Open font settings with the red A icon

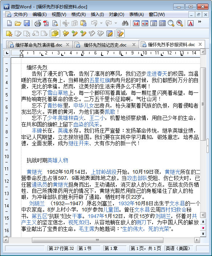tap(191, 23)
